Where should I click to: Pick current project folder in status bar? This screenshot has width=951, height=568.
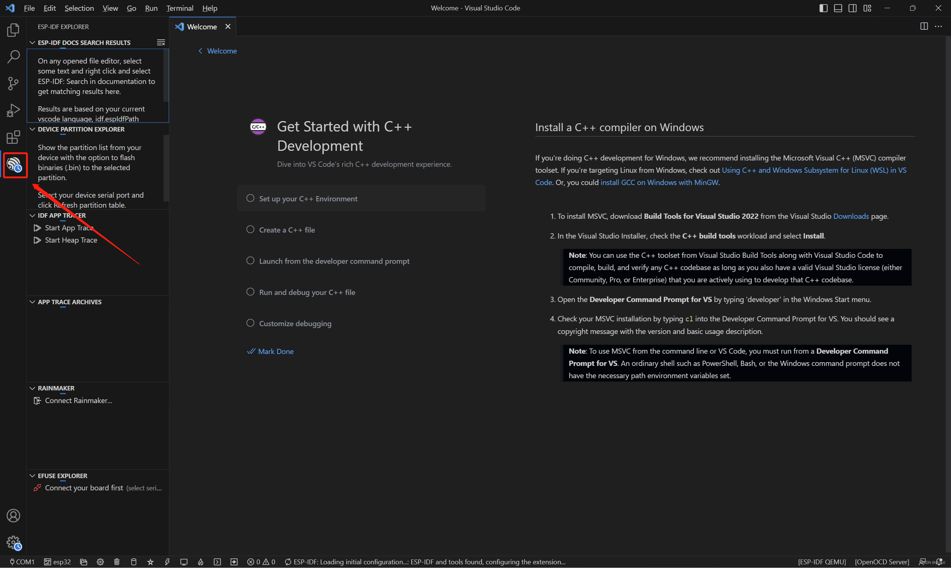point(84,562)
